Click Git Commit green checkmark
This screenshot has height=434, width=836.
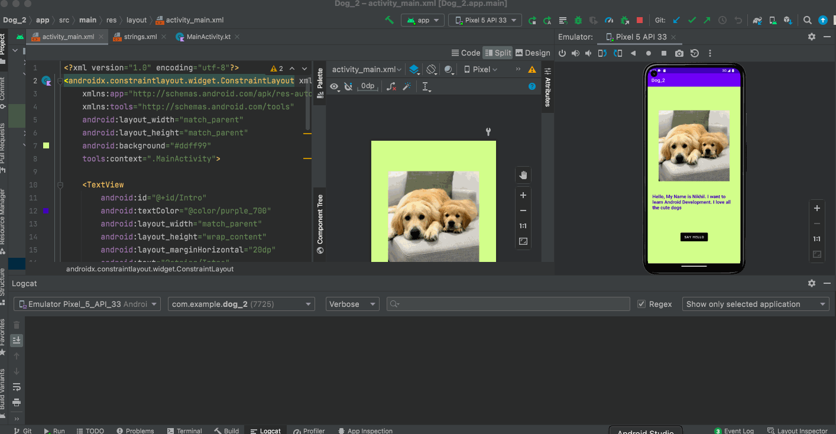(692, 20)
